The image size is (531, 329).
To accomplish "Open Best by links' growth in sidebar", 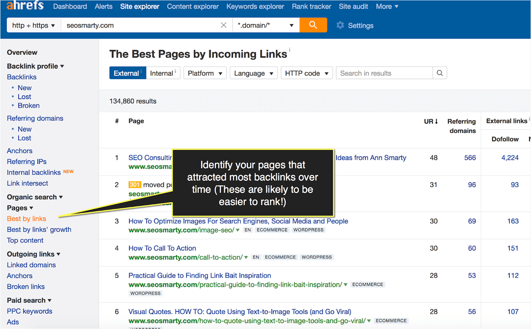I will click(39, 229).
